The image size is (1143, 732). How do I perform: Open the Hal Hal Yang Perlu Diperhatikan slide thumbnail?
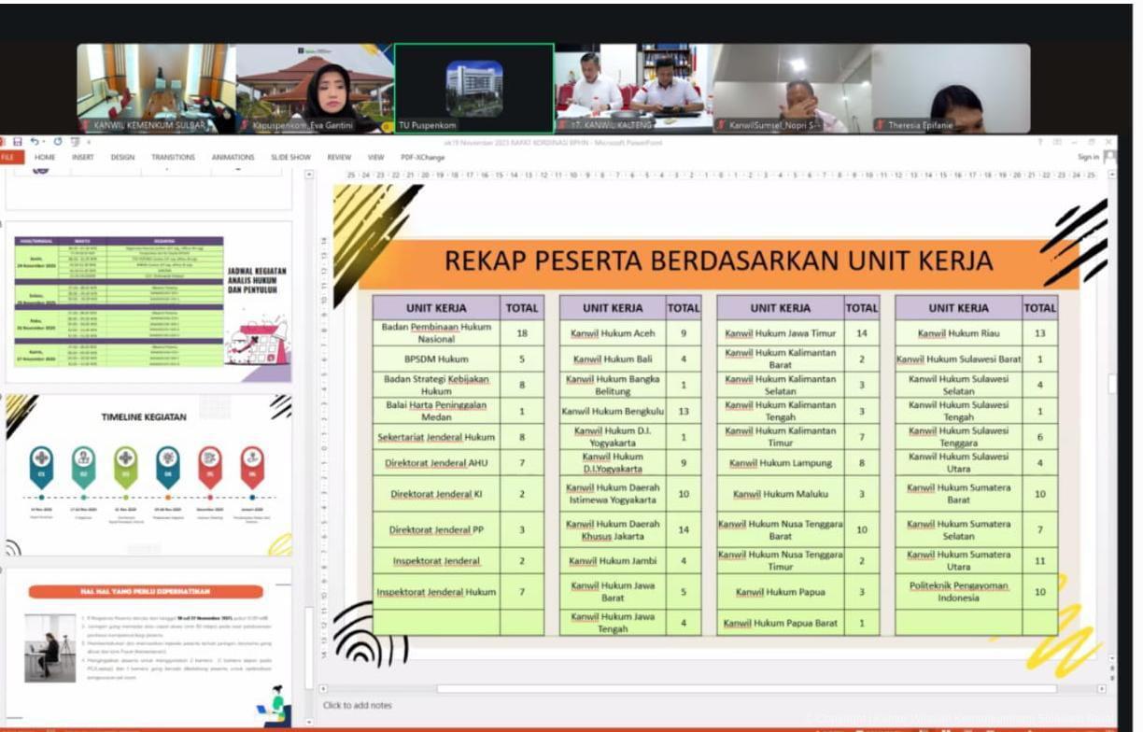point(151,642)
